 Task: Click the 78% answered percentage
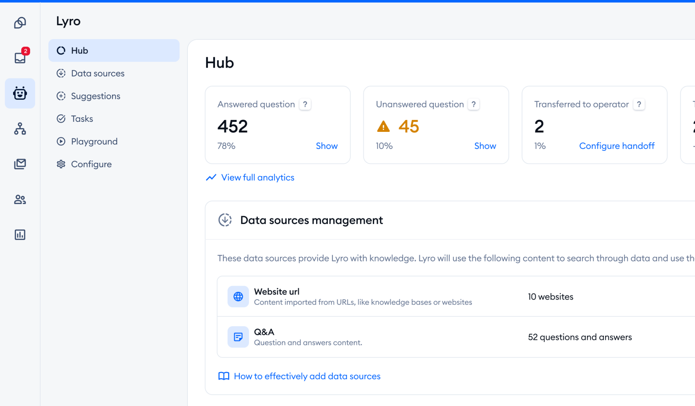pos(227,146)
